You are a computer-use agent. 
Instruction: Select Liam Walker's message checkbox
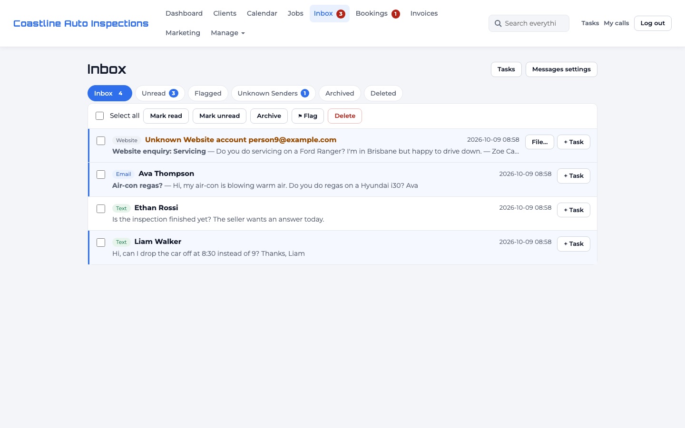coord(101,243)
